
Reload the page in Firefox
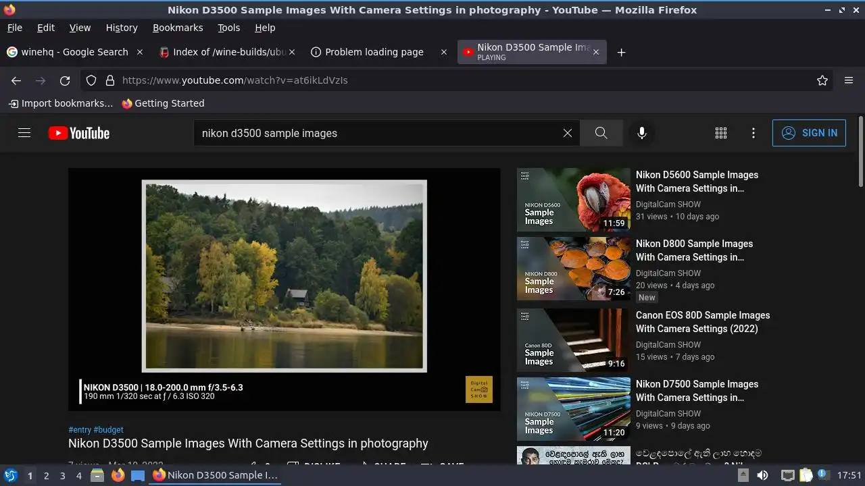[65, 80]
